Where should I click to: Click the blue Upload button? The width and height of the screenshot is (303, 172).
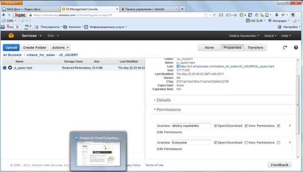[11, 48]
